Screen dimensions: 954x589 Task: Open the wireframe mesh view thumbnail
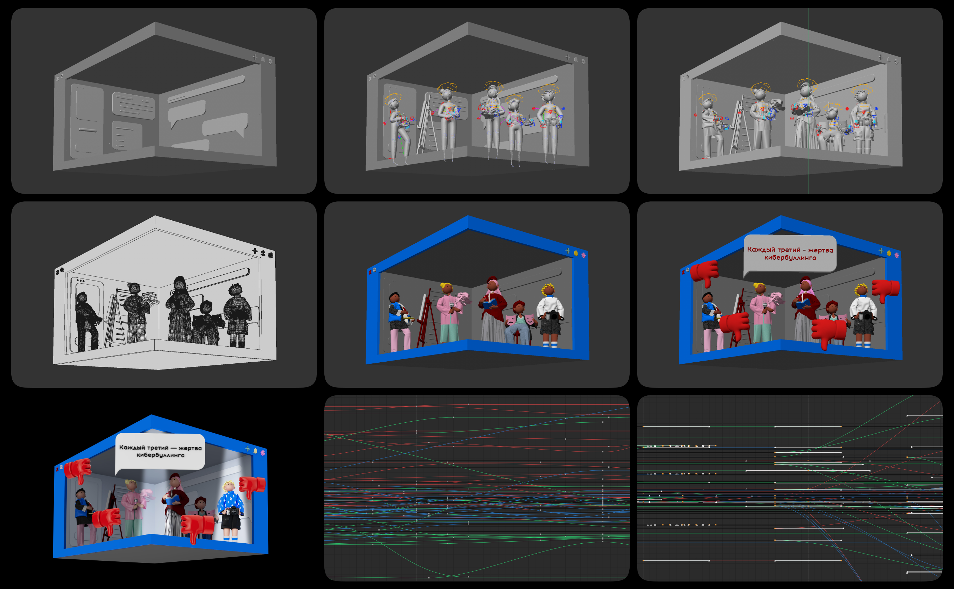coord(164,294)
